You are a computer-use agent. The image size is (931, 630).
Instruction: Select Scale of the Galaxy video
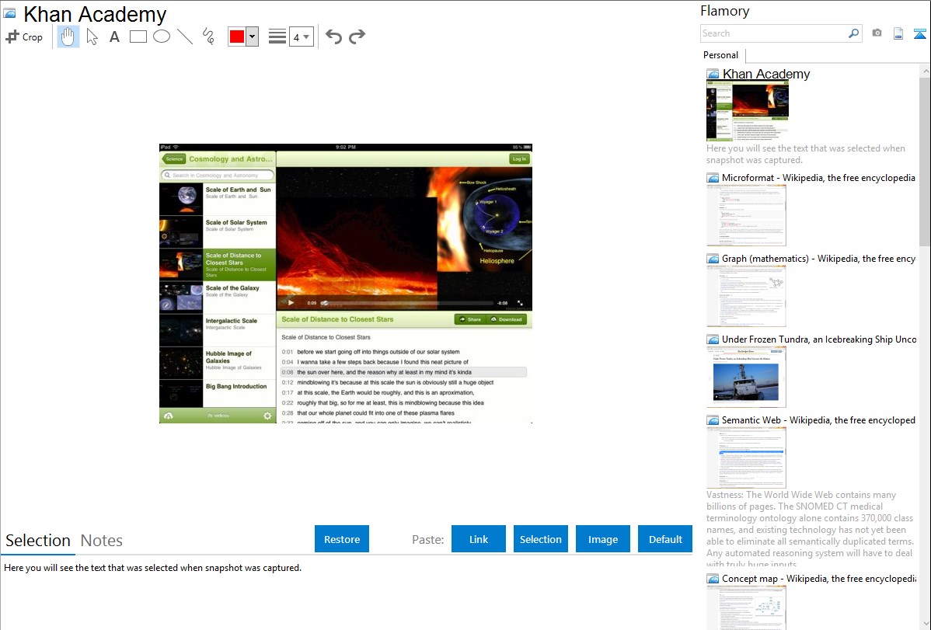[x=218, y=297]
